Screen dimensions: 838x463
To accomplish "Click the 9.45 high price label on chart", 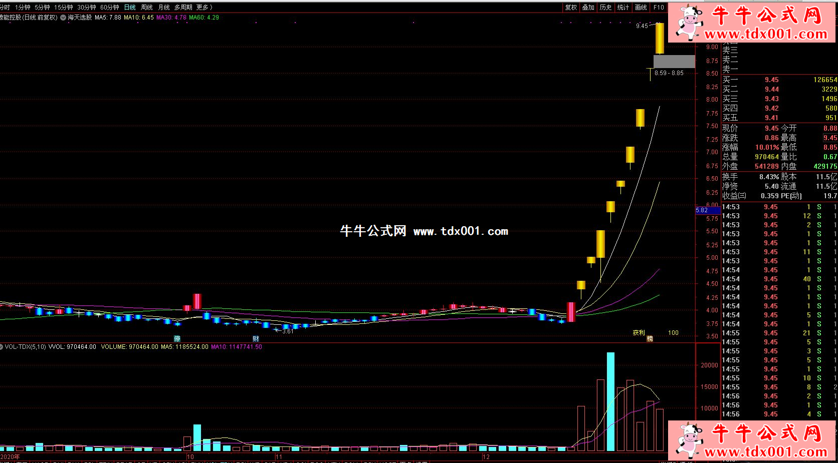I will [642, 26].
